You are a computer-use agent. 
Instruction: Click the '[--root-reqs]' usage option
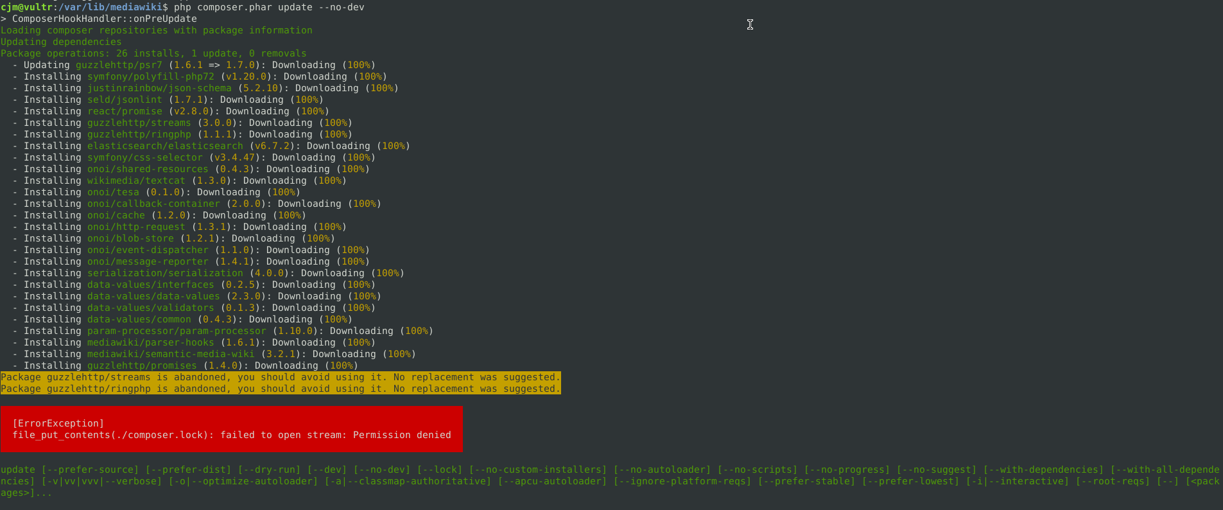pyautogui.click(x=1113, y=481)
